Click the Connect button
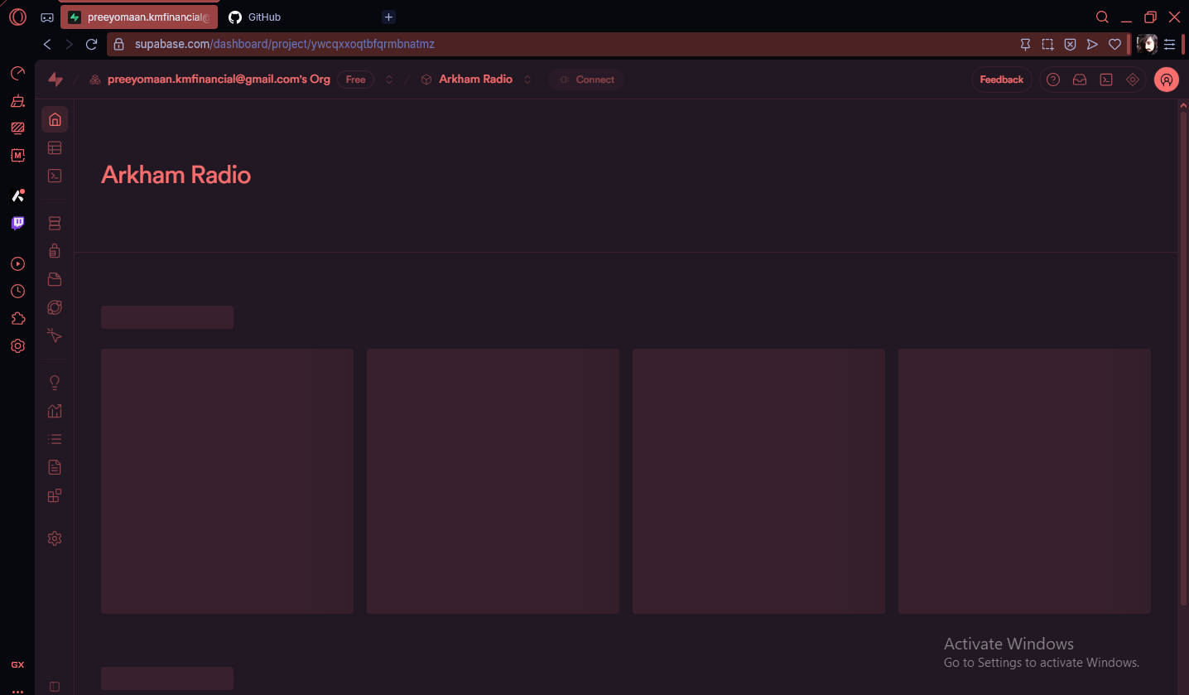Viewport: 1189px width, 695px height. (x=586, y=80)
